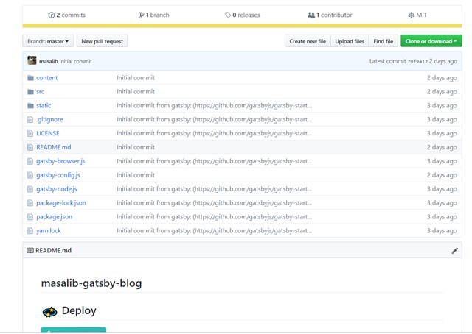This screenshot has width=472, height=334.
Task: Click the gatsby-node.js file icon
Action: coord(30,189)
